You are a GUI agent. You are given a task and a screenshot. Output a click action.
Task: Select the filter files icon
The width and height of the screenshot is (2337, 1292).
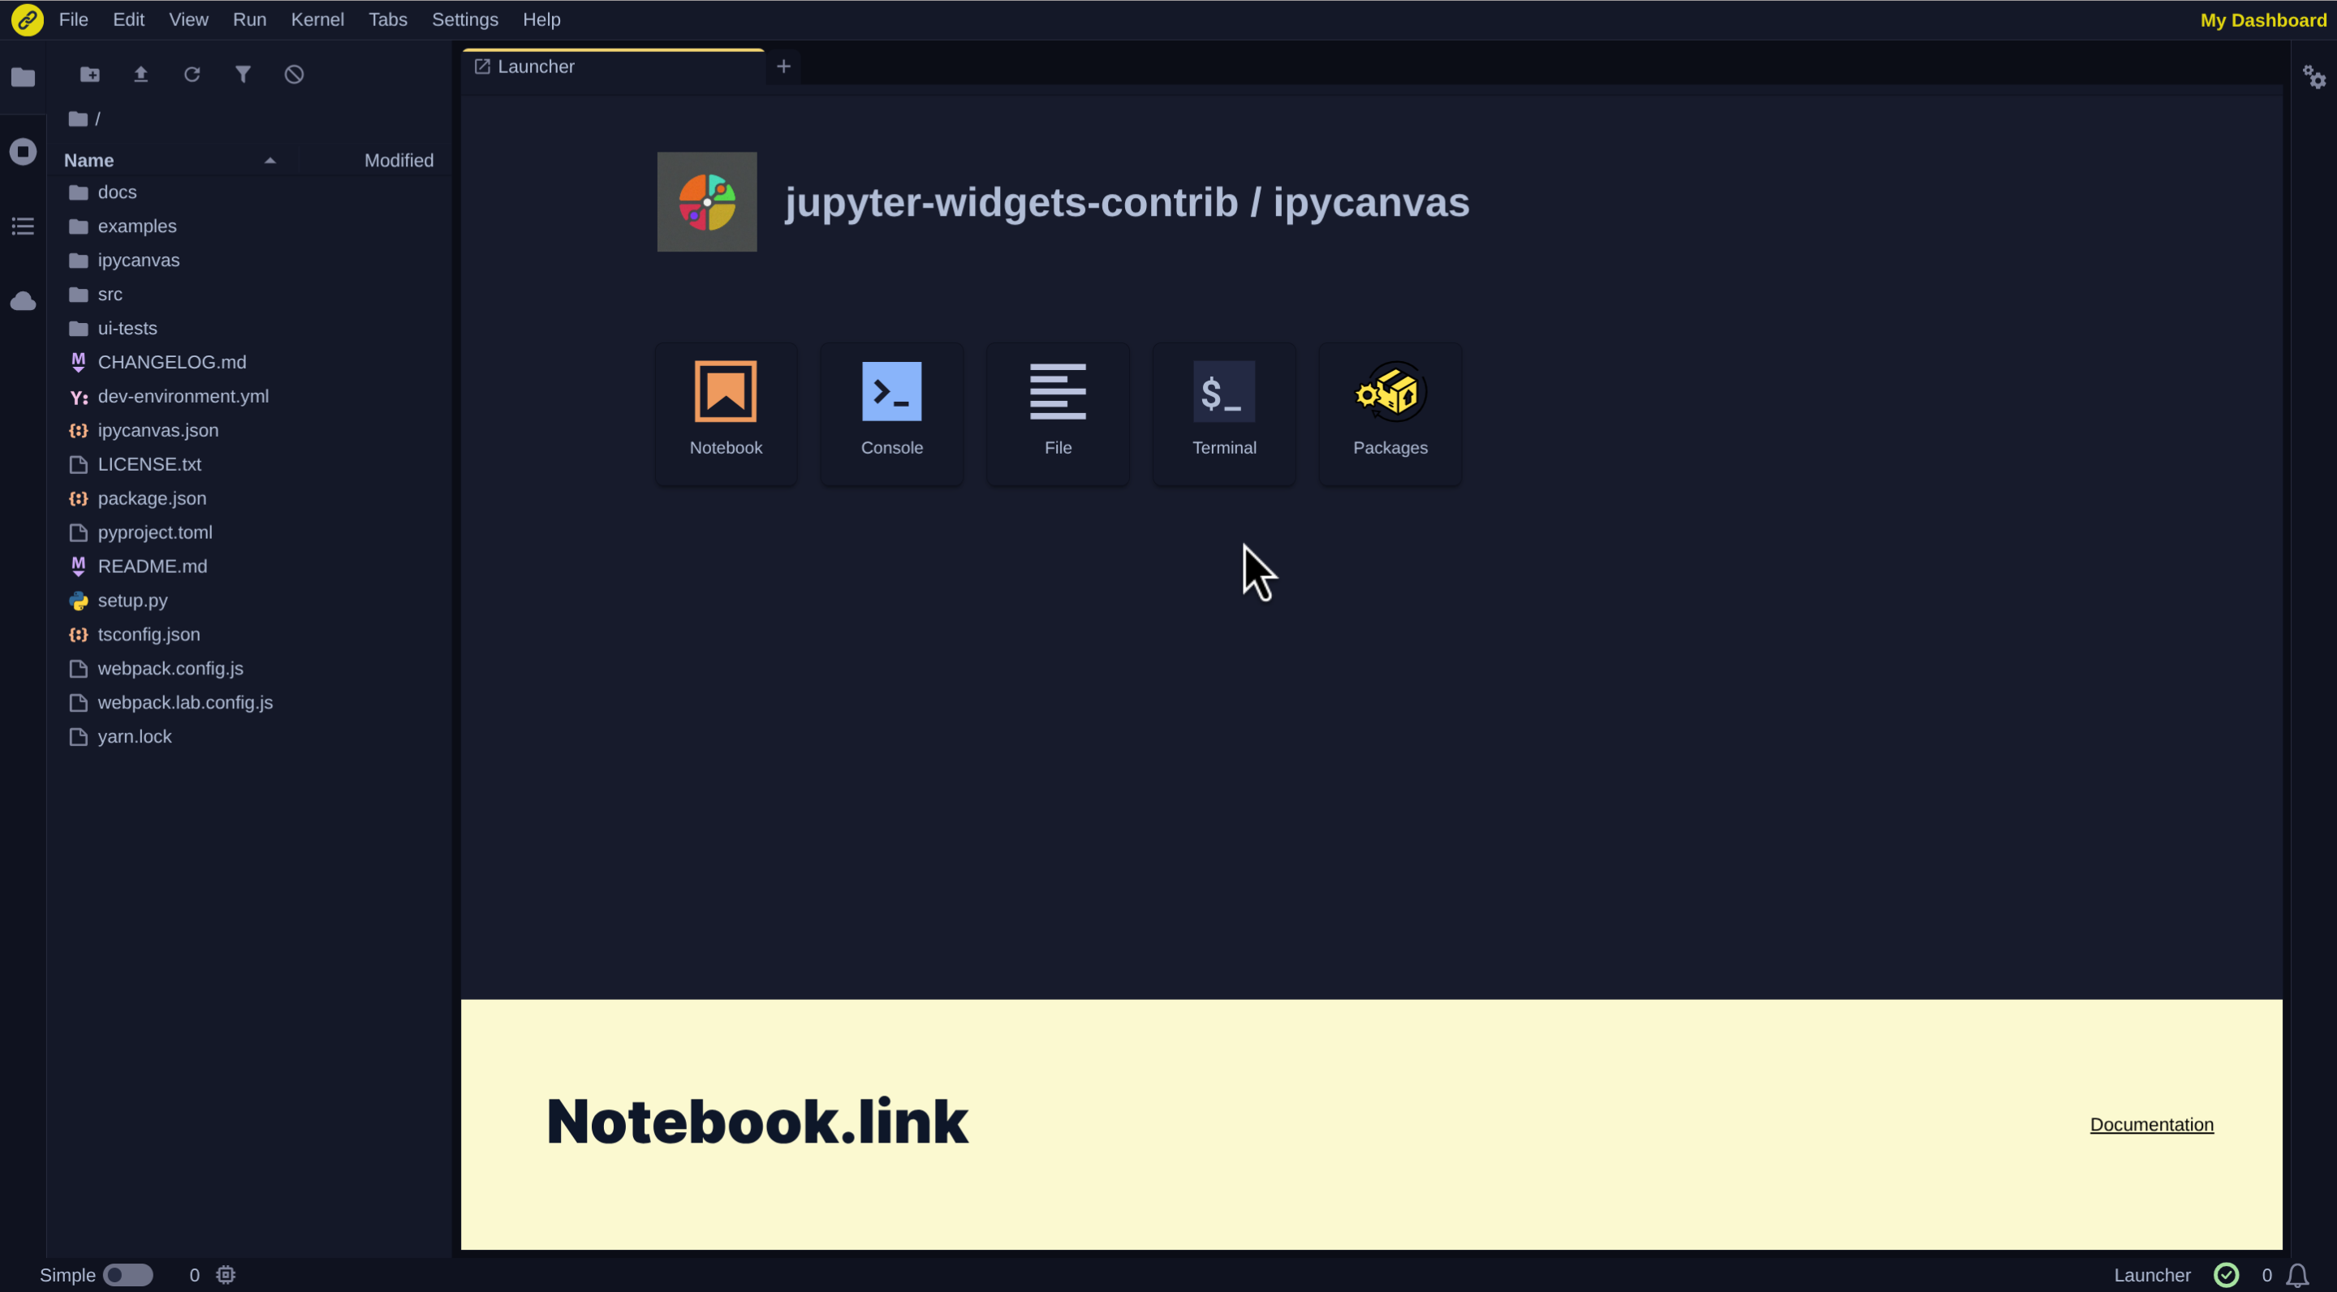coord(242,75)
